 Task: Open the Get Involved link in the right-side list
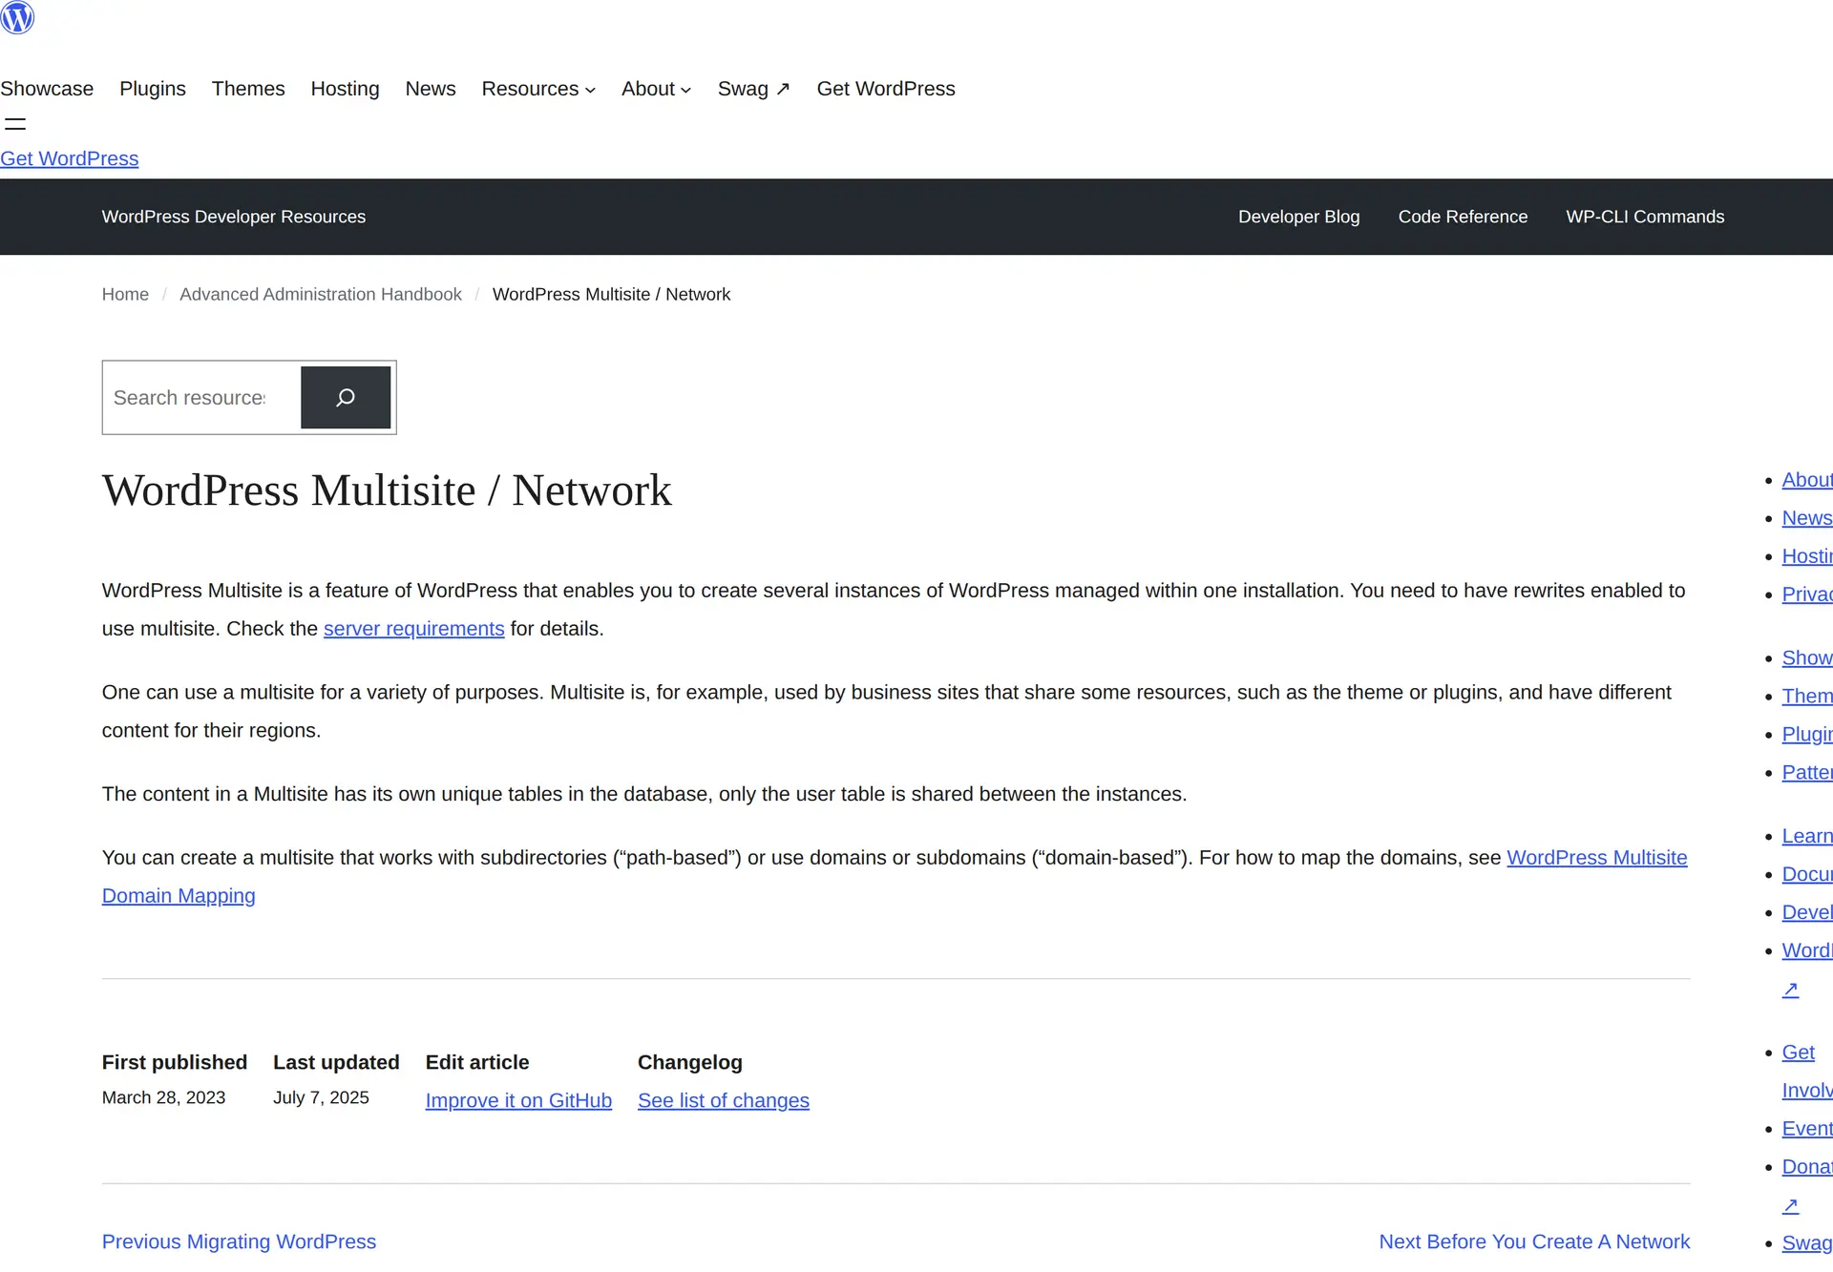(x=1800, y=1053)
